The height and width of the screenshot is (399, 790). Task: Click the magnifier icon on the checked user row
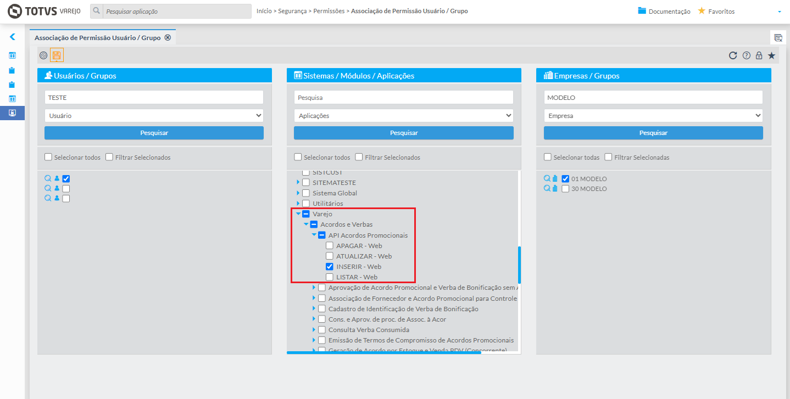click(x=48, y=178)
